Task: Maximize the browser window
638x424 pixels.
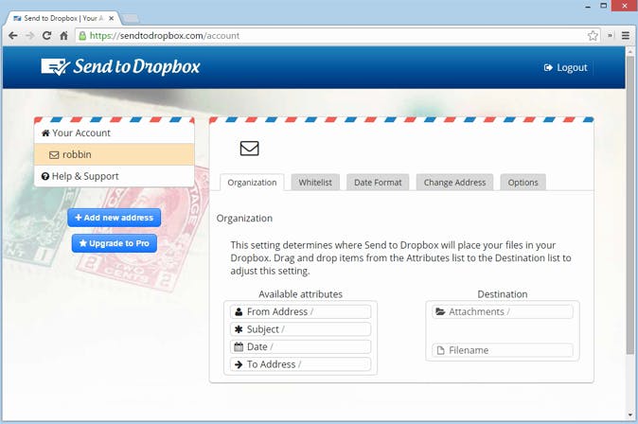Action: pos(604,6)
